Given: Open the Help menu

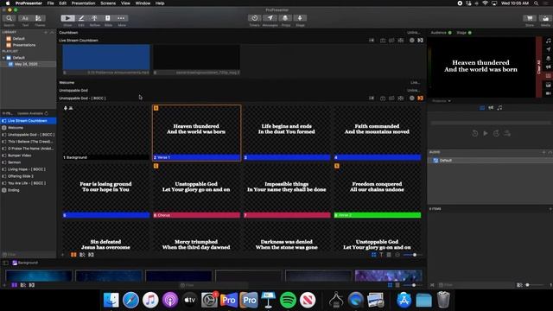Looking at the screenshot, I should (x=160, y=3).
